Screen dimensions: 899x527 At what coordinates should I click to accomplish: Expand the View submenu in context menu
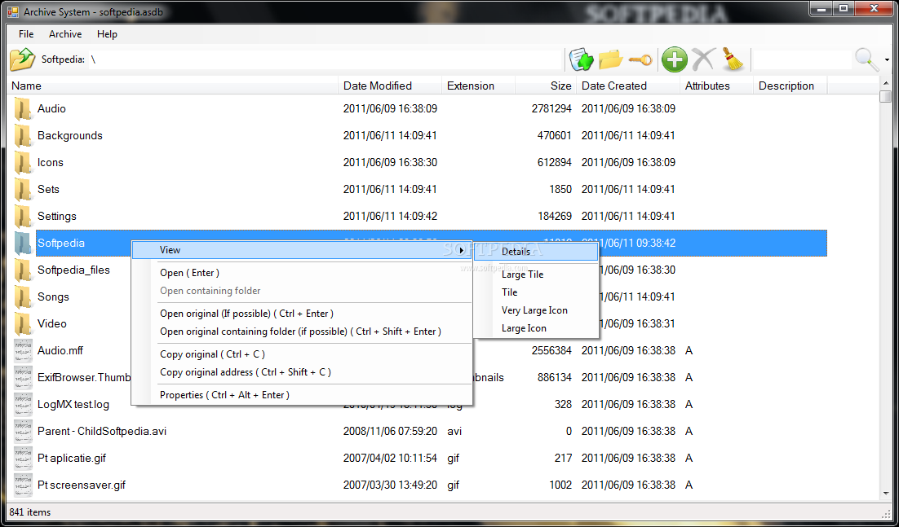[x=302, y=250]
